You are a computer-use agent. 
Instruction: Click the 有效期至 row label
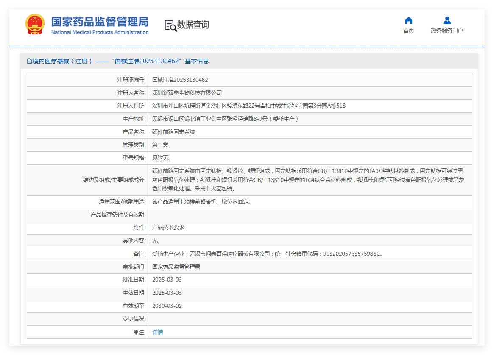pyautogui.click(x=133, y=306)
